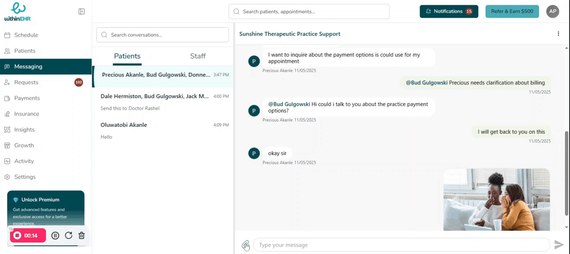Switch to the Staff tab

(197, 56)
